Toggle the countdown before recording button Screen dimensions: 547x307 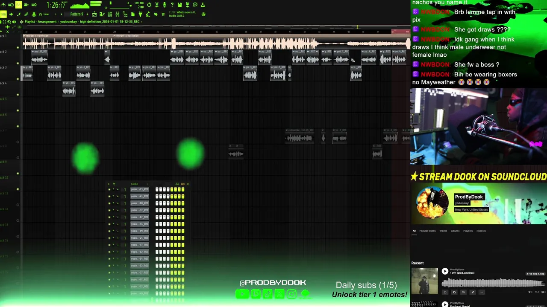point(18,5)
